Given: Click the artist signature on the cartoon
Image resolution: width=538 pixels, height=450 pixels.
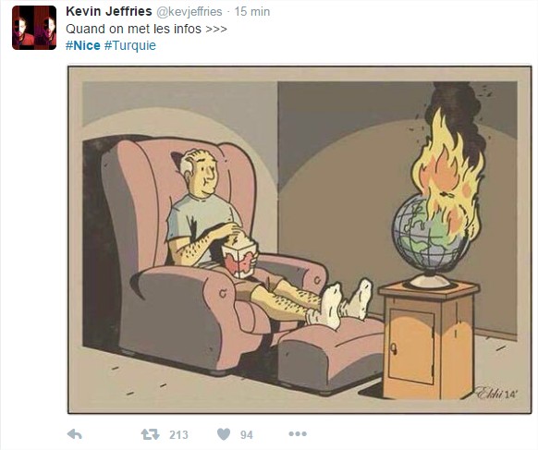Looking at the screenshot, I should pos(496,394).
